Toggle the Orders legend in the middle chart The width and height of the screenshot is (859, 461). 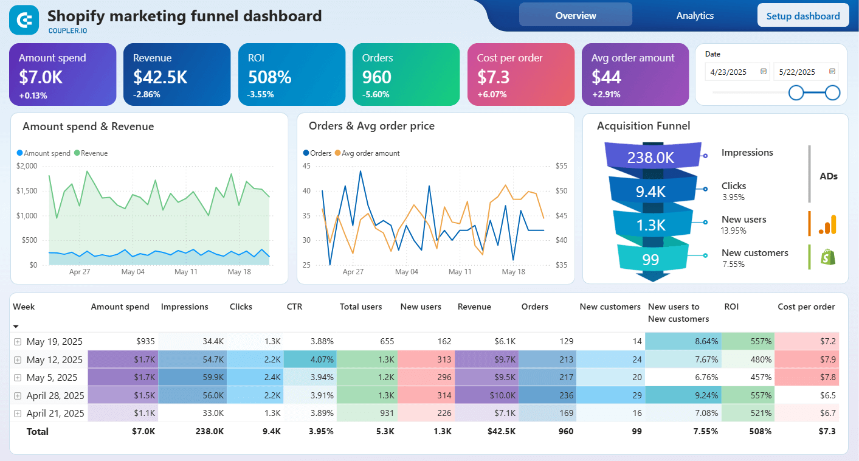click(x=319, y=153)
